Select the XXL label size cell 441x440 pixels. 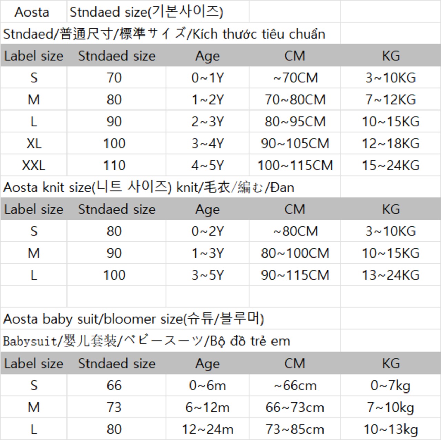(33, 166)
